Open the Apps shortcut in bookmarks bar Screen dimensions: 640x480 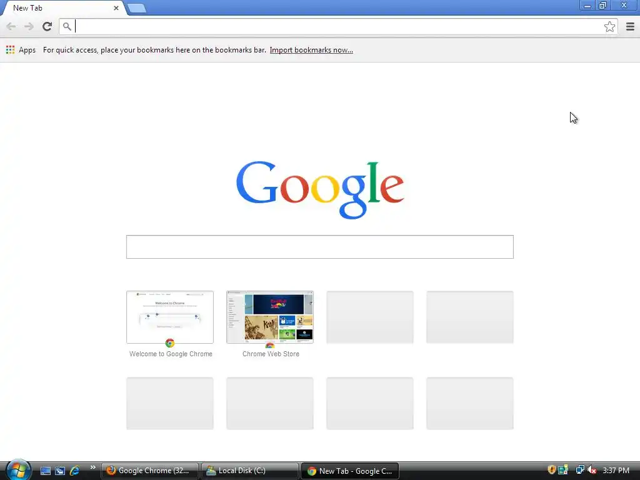pyautogui.click(x=21, y=50)
